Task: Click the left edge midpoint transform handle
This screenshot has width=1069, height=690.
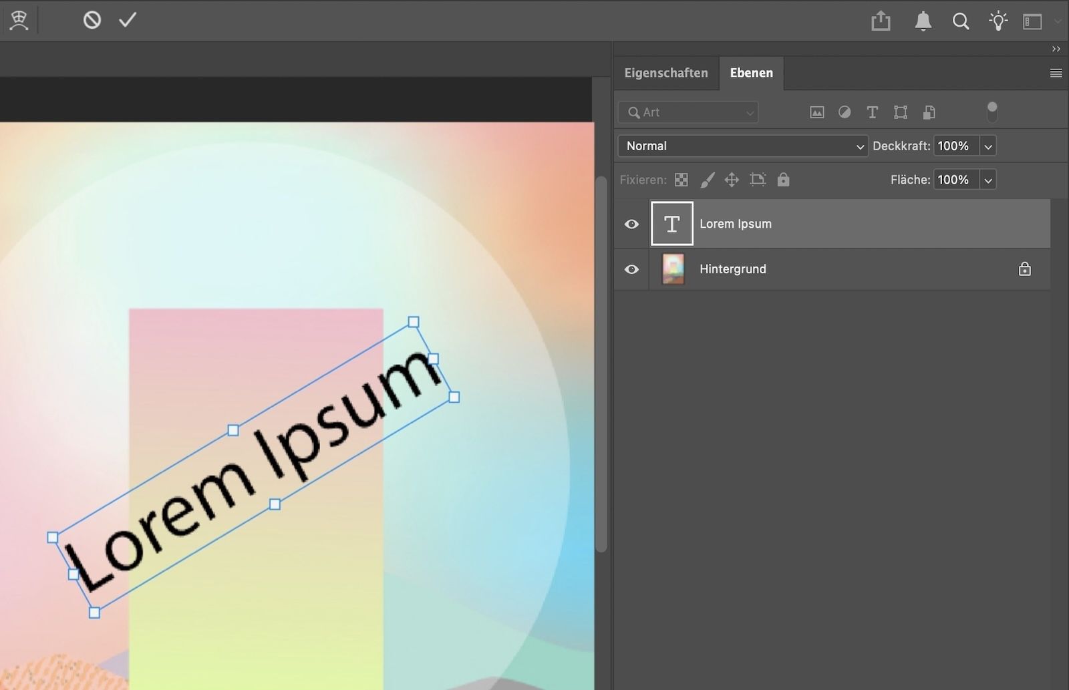Action: coord(73,574)
